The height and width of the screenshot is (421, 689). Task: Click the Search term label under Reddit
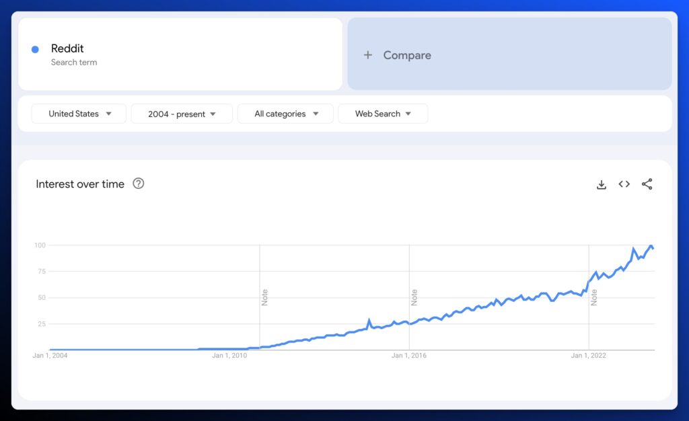tap(74, 62)
